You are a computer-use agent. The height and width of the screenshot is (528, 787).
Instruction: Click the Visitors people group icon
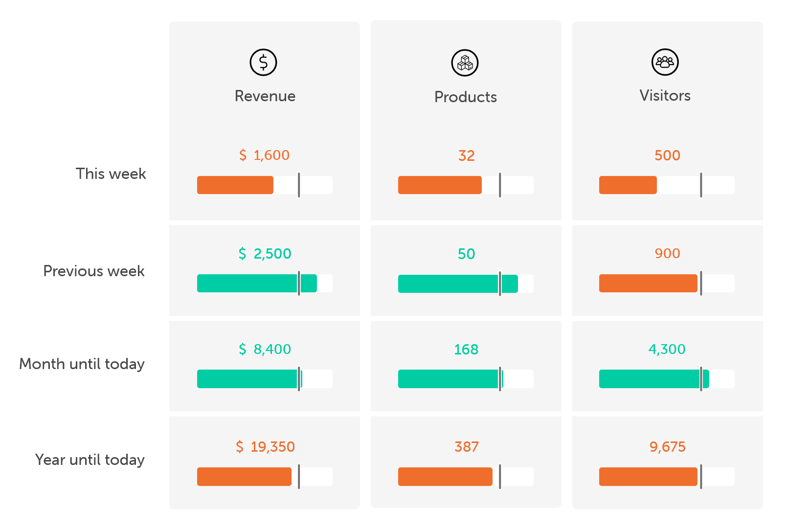tap(665, 62)
